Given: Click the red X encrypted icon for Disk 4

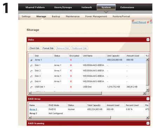Looking at the screenshot, I should (71, 81).
